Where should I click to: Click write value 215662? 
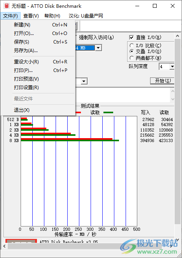[147, 135]
